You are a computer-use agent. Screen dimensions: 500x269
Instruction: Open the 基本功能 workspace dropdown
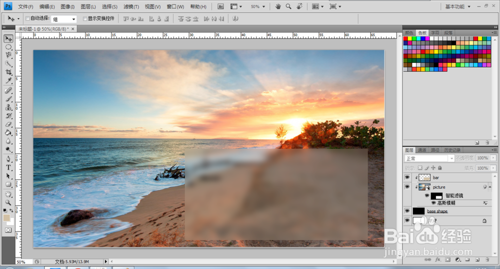tap(457, 6)
